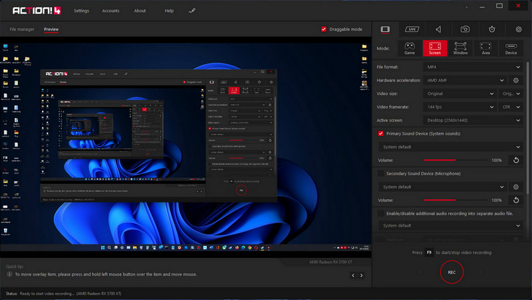Adjust the secondary microphone volume slider
The width and height of the screenshot is (532, 300).
click(x=456, y=200)
